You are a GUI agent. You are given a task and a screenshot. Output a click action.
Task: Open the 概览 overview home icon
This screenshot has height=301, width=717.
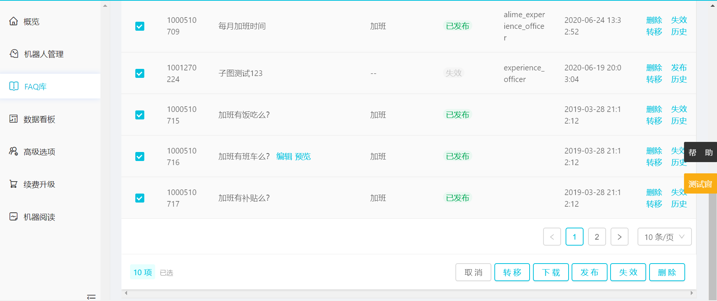[13, 21]
